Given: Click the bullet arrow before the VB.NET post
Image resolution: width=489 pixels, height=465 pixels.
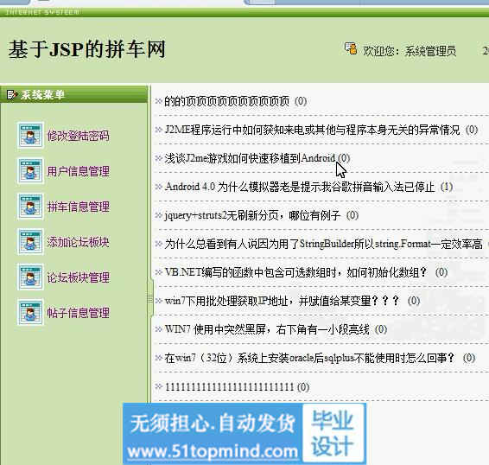Looking at the screenshot, I should point(159,272).
